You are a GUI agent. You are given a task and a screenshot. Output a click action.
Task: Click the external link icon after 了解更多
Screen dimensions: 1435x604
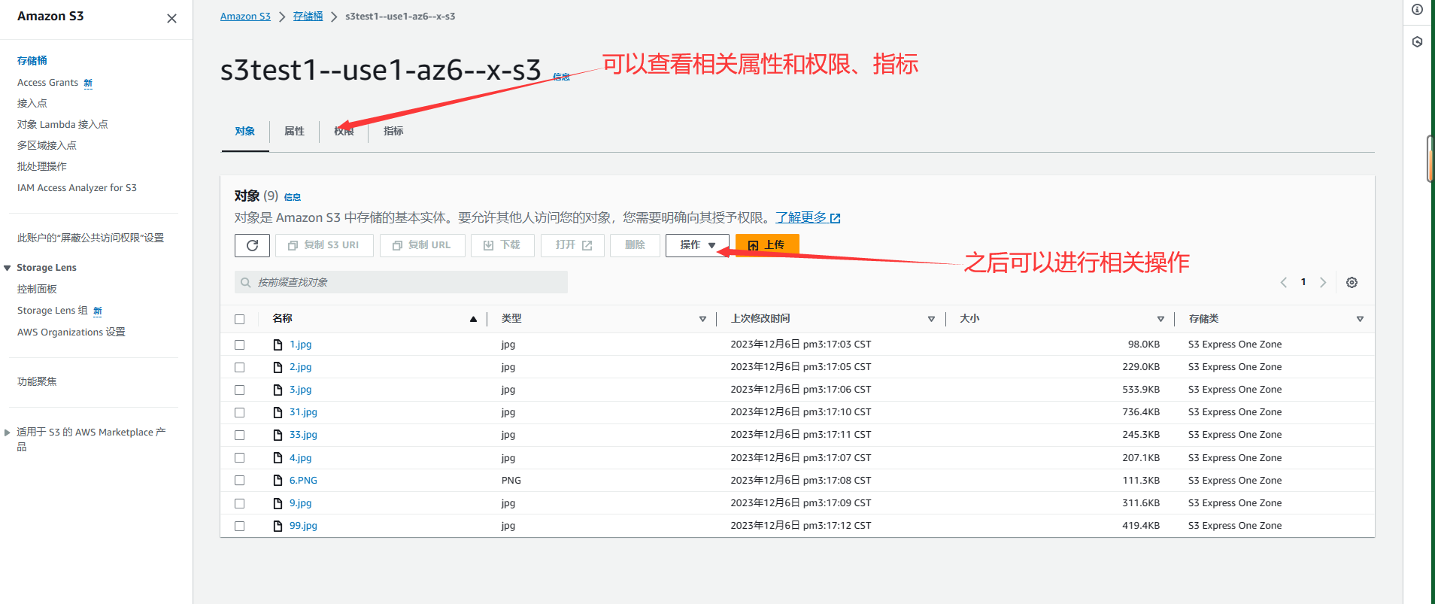point(835,218)
